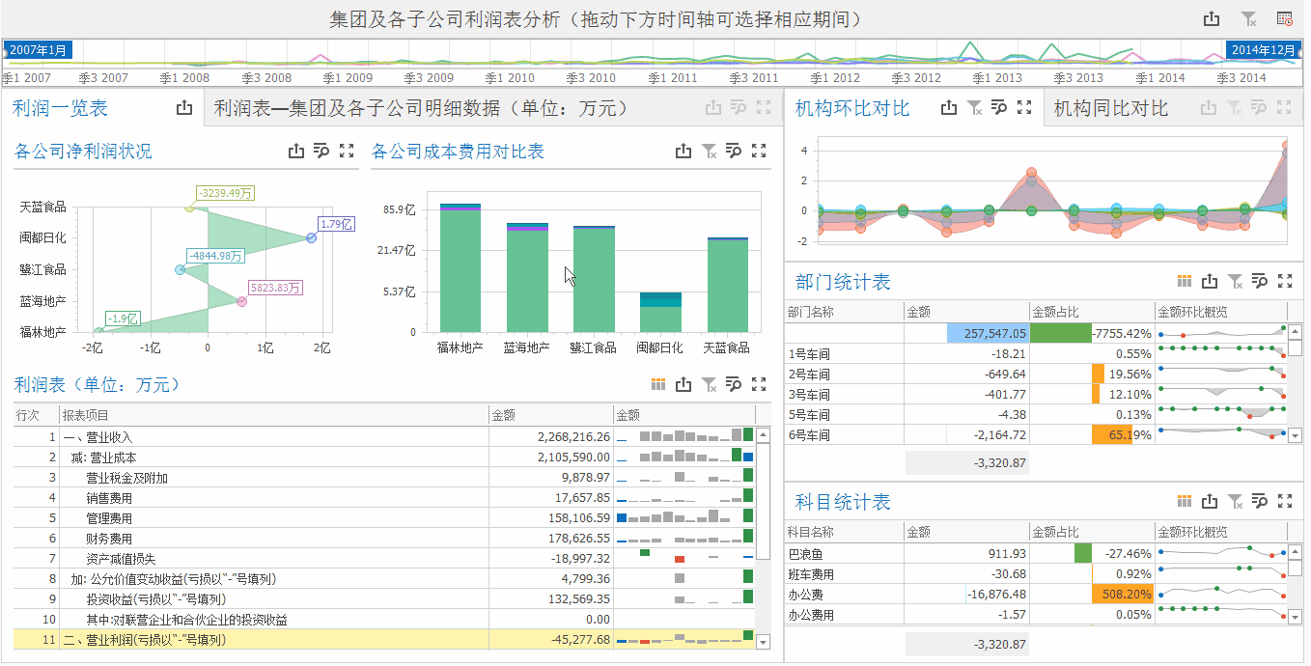1311x666 pixels.
Task: Inspect data of 利润表 grid
Action: coord(734,384)
